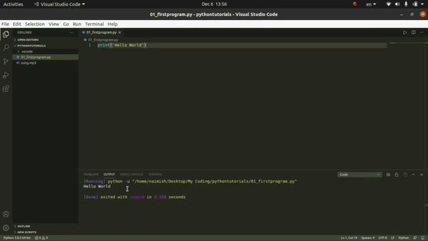
Task: Expand the Outline section
Action: pos(45,226)
